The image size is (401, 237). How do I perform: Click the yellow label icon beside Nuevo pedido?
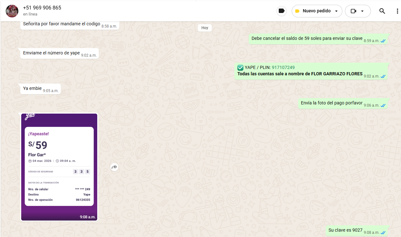coord(297,11)
